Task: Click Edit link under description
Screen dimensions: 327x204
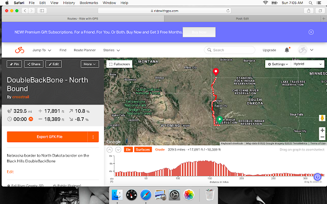Action: click(x=10, y=172)
